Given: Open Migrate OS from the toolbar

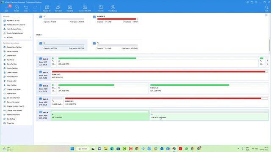Looking at the screenshot, I should [x=47, y=8].
